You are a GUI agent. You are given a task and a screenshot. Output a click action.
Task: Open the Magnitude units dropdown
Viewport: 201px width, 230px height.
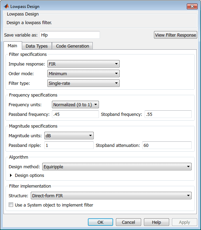click(69, 136)
